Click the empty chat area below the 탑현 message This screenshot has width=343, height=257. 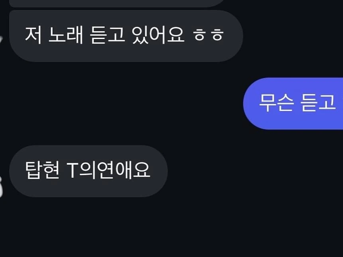pos(171,227)
